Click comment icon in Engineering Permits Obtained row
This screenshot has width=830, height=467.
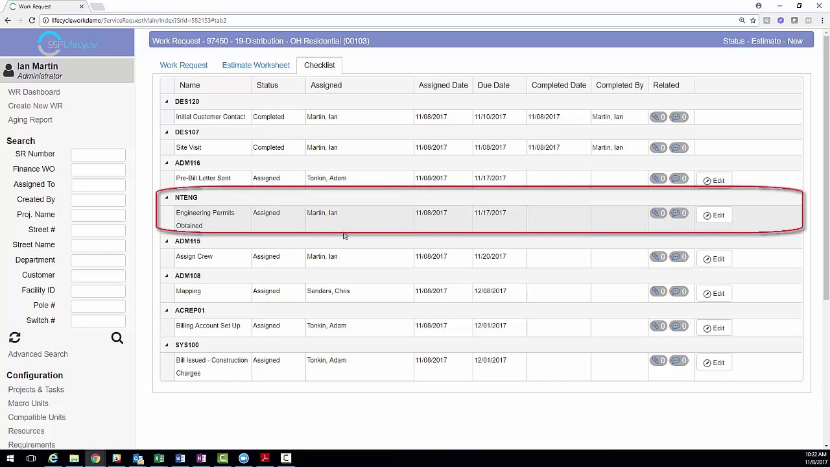[x=679, y=213]
